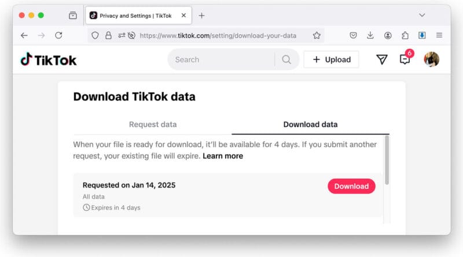Image resolution: width=463 pixels, height=257 pixels.
Task: Open the Firefox hamburger menu
Action: (x=439, y=35)
